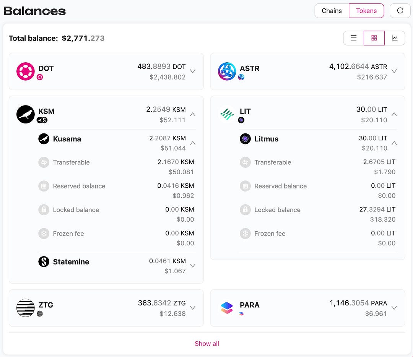Click the Statemine chain icon
Viewport: 413px width, 357px height.
tap(44, 262)
